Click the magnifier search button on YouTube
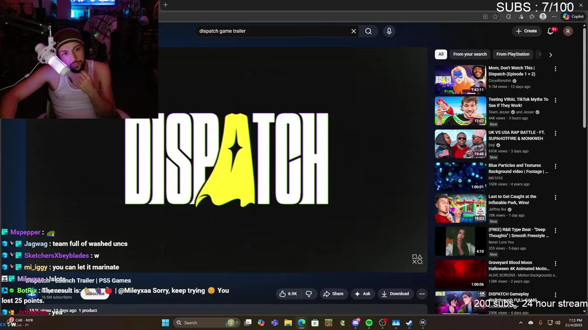 click(x=368, y=31)
